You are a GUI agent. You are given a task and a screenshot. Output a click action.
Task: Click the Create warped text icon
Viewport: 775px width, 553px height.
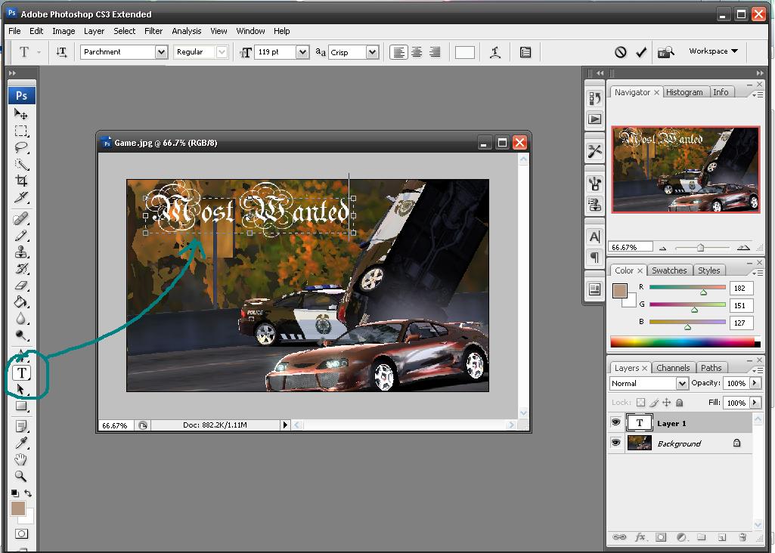[495, 52]
